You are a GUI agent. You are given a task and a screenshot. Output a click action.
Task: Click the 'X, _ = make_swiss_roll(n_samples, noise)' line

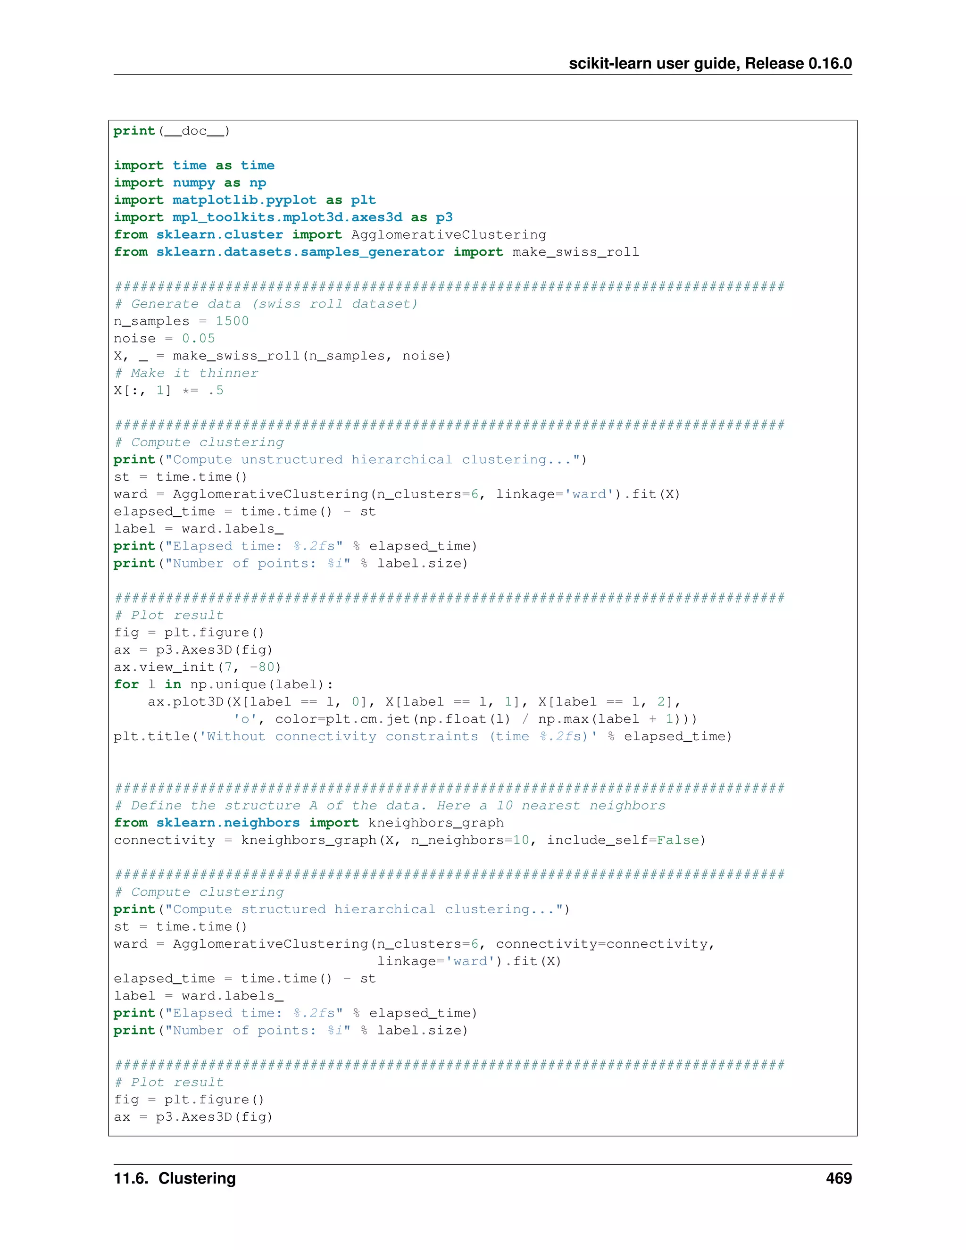point(283,356)
